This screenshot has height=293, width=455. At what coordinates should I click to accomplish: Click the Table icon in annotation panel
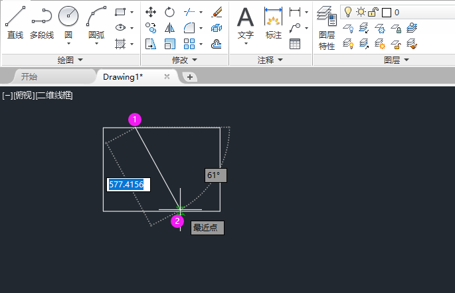click(295, 44)
